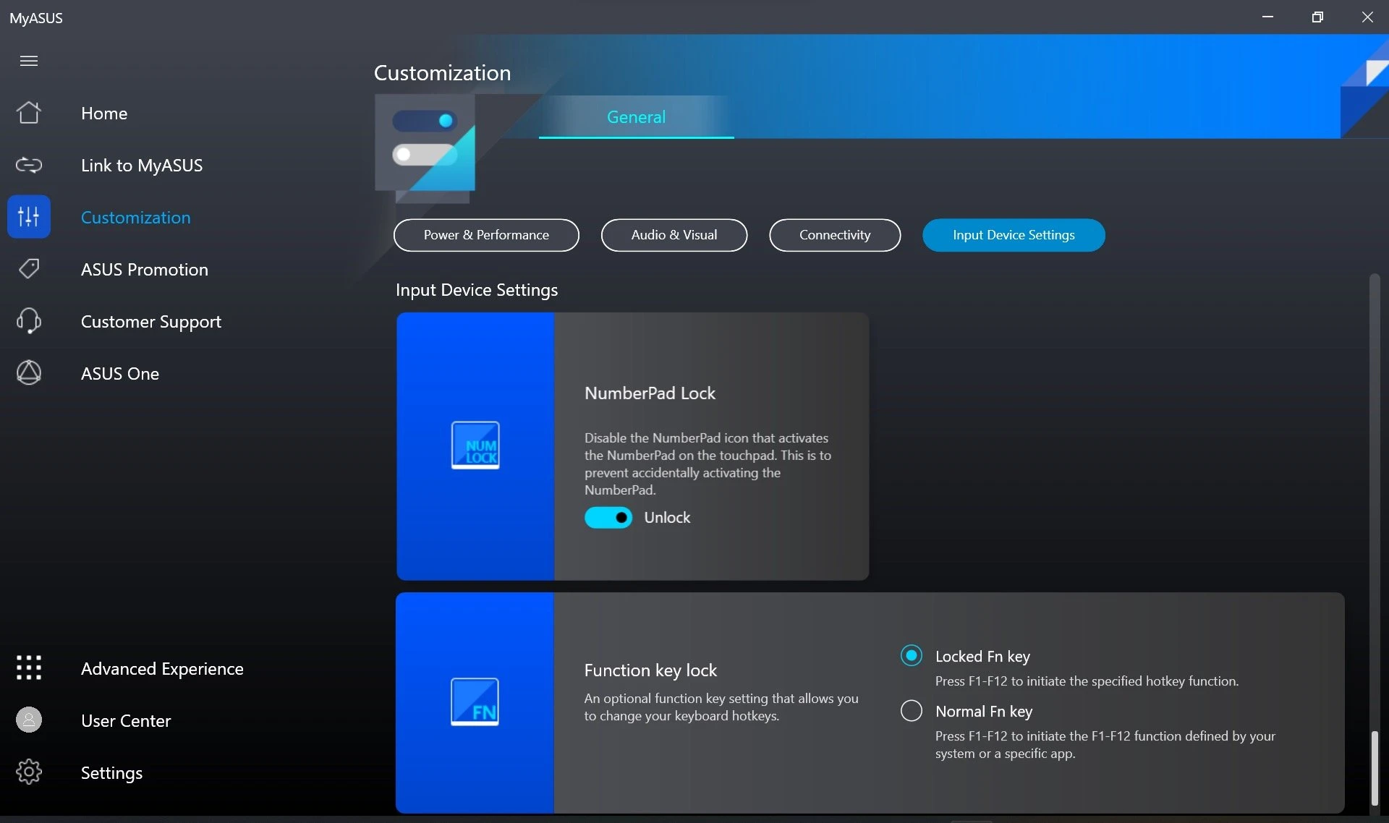This screenshot has width=1389, height=823.
Task: Open Link to MyASUS page
Action: pos(142,165)
